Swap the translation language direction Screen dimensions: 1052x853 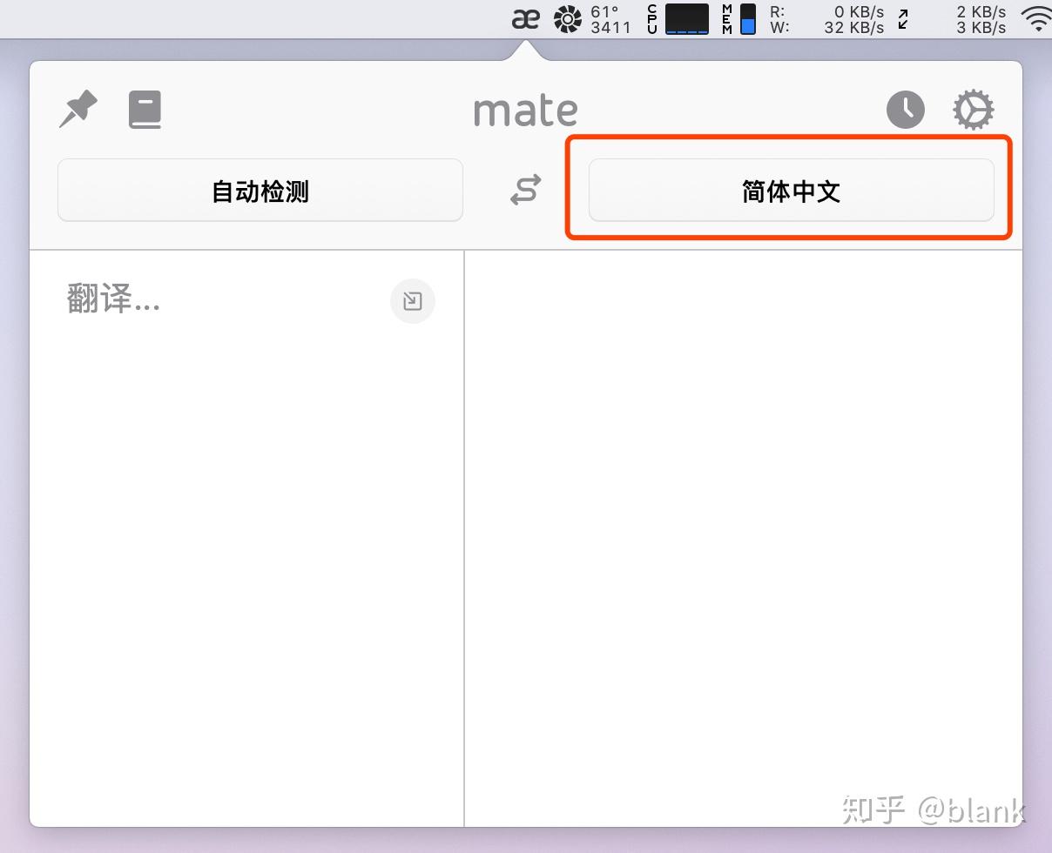(525, 190)
